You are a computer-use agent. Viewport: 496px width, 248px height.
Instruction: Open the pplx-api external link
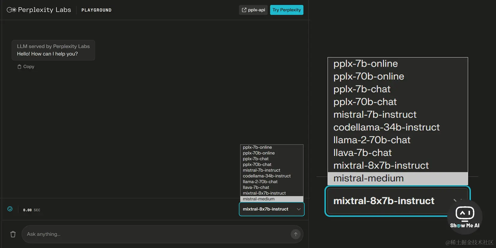pos(253,10)
